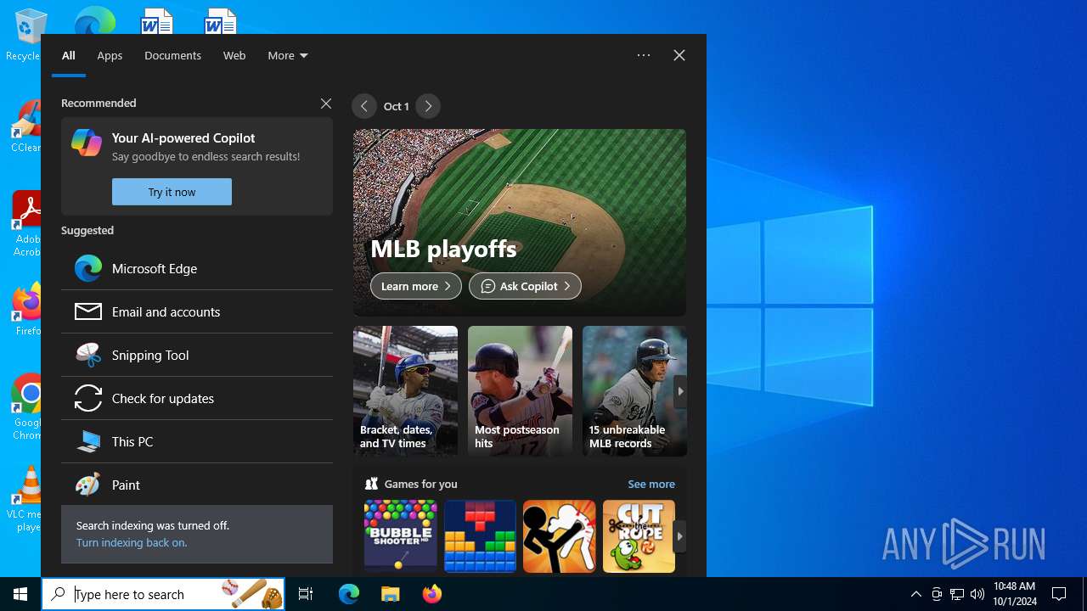Open the stickman fighting game tile

click(559, 536)
